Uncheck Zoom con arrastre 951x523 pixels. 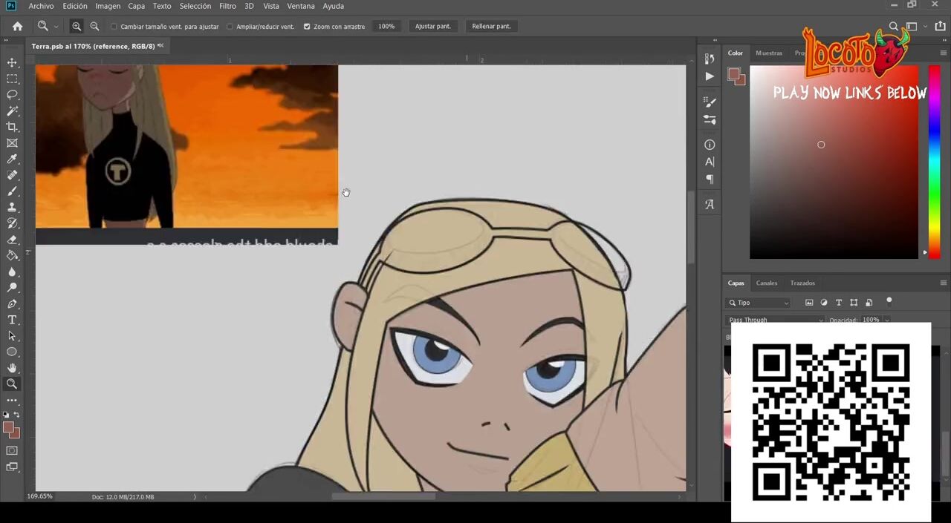click(x=307, y=27)
